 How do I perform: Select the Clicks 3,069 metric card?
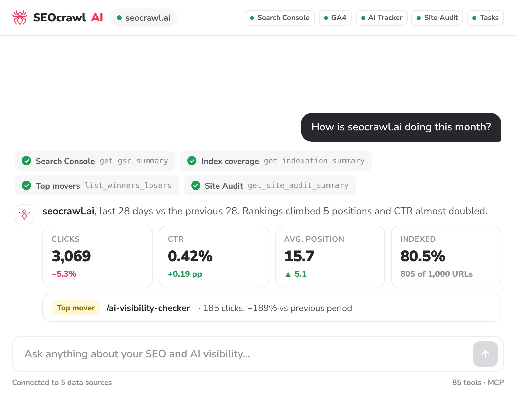click(x=98, y=256)
